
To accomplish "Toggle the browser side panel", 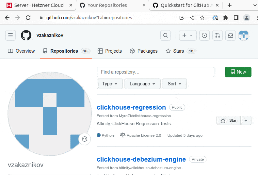I will tap(236, 18).
